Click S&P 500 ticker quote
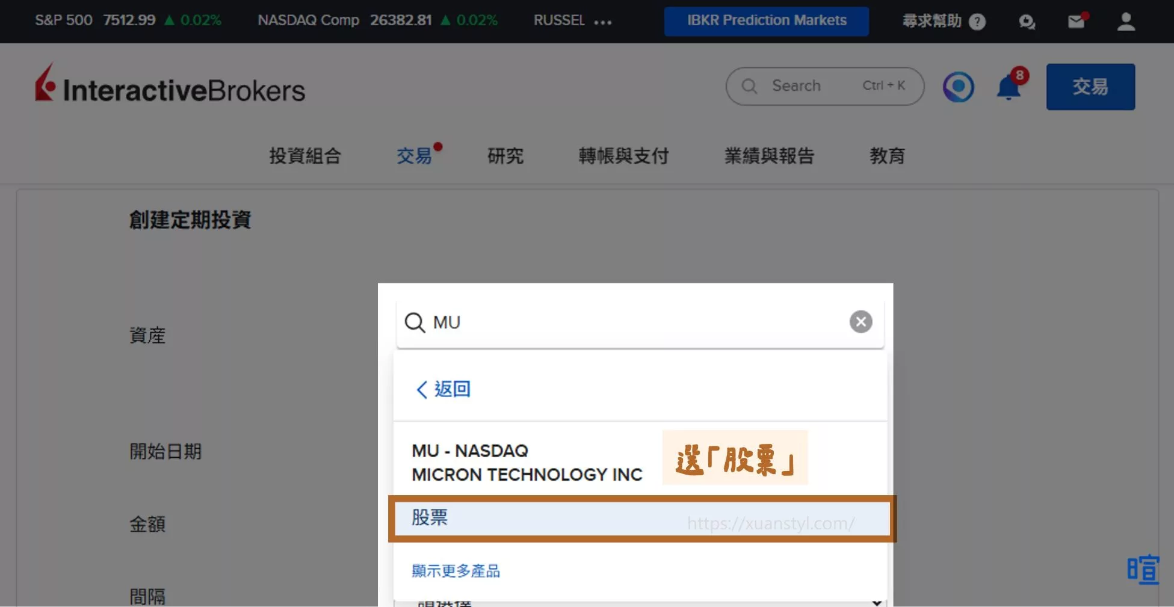Image resolution: width=1174 pixels, height=607 pixels. tap(128, 20)
